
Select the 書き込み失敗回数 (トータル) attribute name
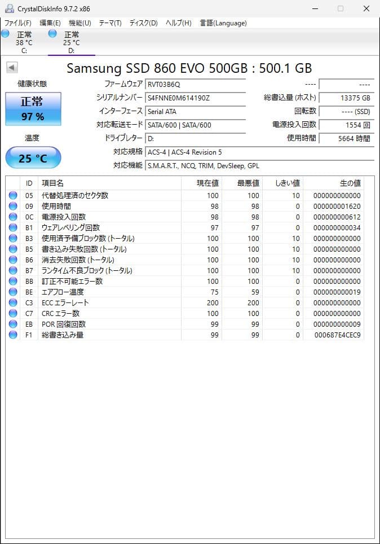[x=84, y=249]
